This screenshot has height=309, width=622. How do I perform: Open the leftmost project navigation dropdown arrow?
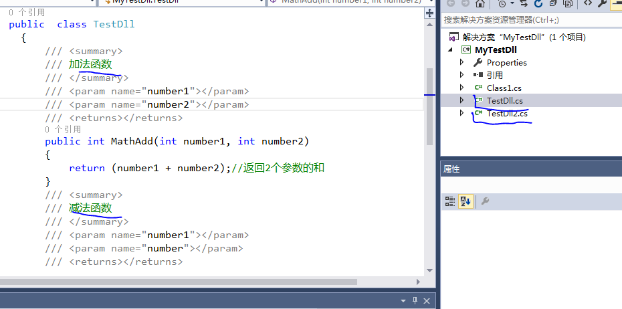click(x=93, y=2)
